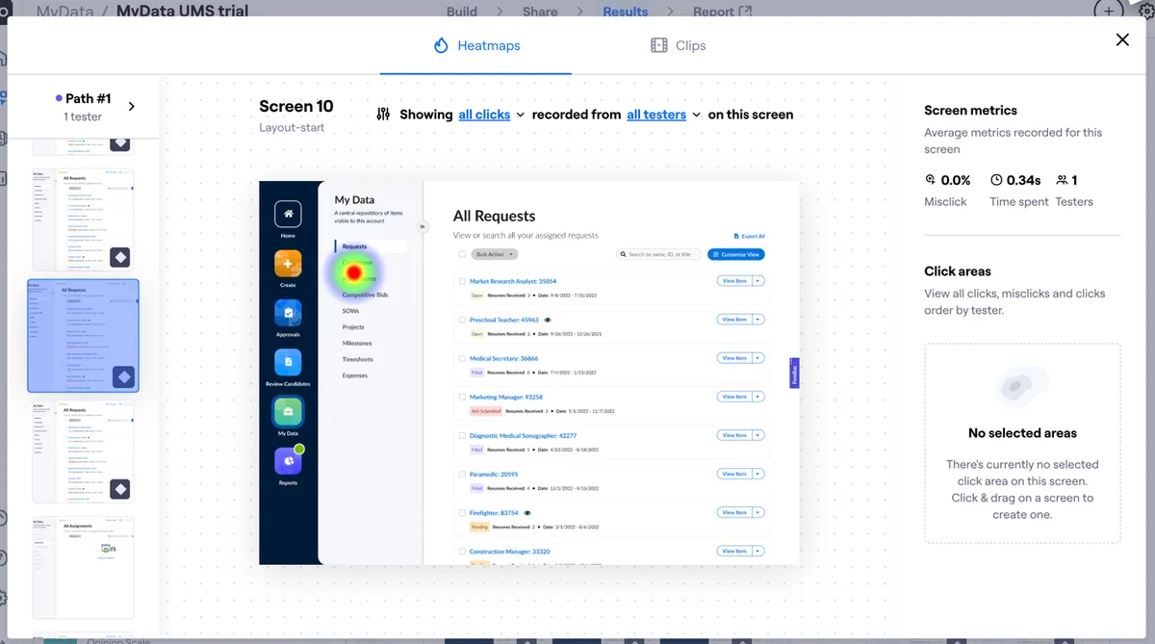
Task: Click the search by name input field
Action: tap(659, 254)
